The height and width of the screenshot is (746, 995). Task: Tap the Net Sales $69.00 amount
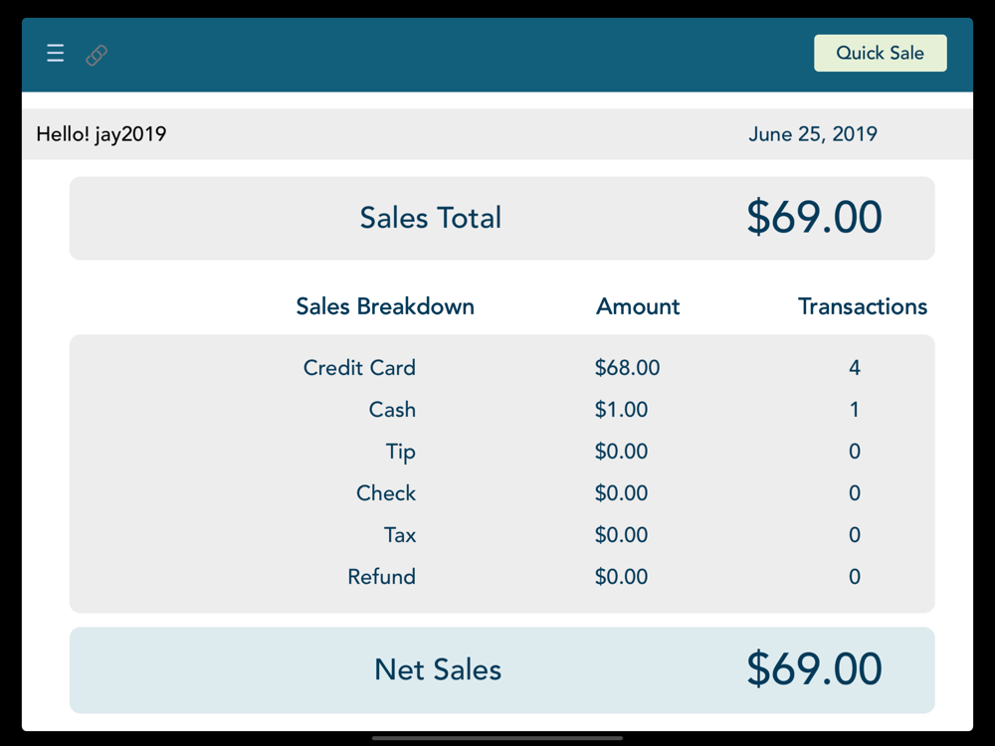pyautogui.click(x=813, y=670)
